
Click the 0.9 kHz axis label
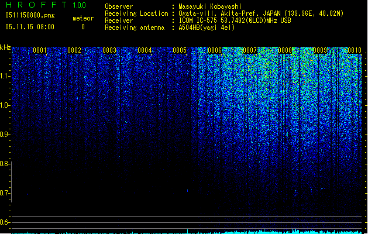(x=5, y=135)
